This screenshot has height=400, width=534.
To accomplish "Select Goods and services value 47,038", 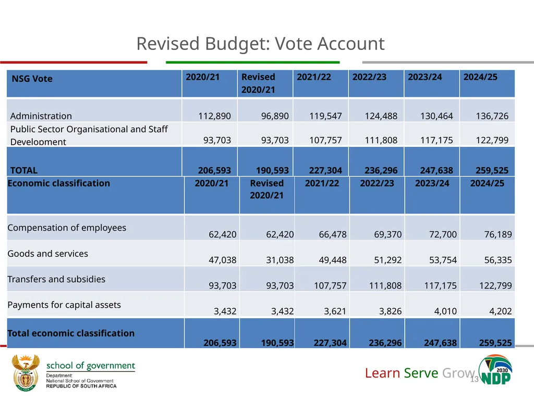I will point(222,260).
